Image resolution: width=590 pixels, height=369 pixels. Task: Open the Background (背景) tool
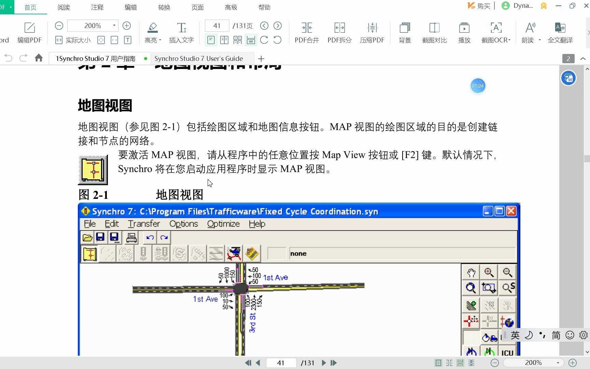point(405,32)
